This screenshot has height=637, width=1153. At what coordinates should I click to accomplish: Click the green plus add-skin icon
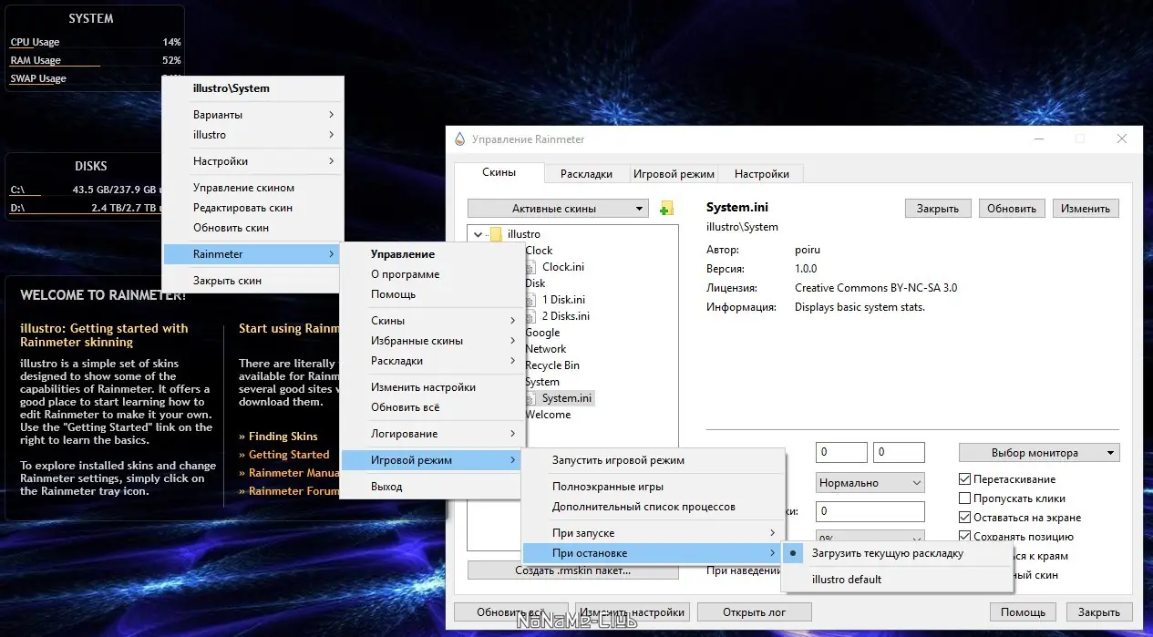click(x=666, y=209)
